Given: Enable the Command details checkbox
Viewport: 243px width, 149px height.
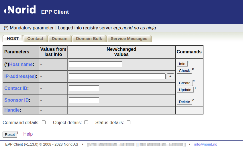Looking at the screenshot, I should (44, 122).
